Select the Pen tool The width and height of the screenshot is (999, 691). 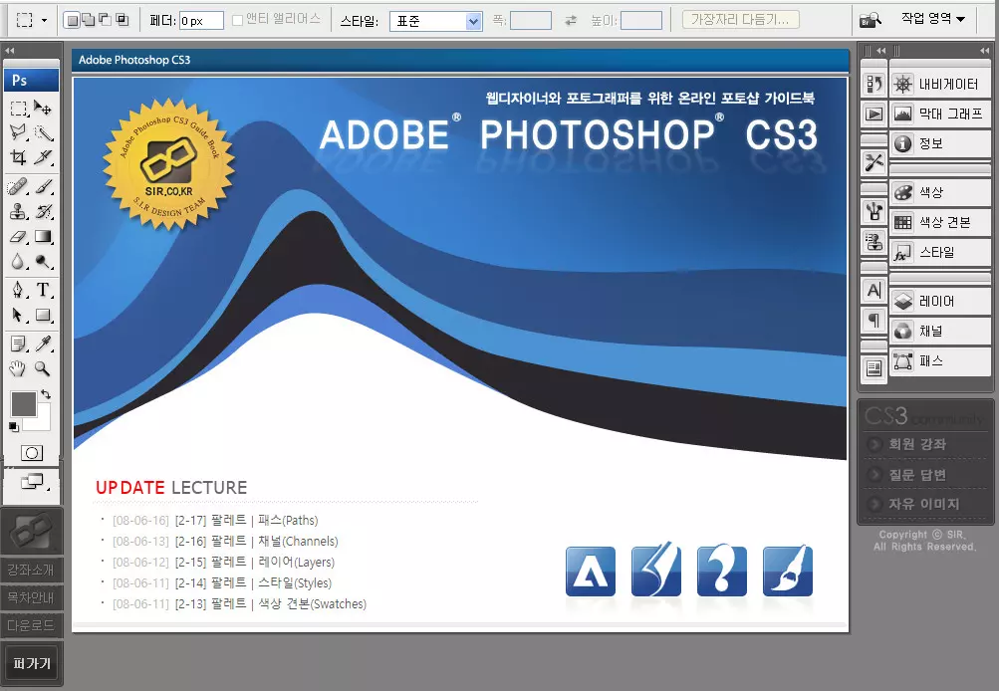[19, 290]
